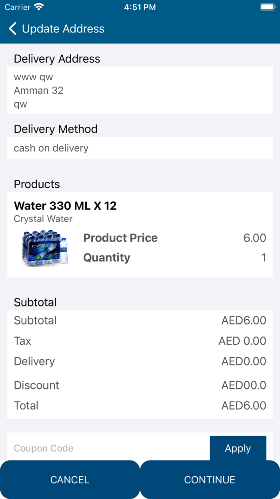Image resolution: width=280 pixels, height=499 pixels.
Task: Focus the Coupon Code input field
Action: pos(108,448)
